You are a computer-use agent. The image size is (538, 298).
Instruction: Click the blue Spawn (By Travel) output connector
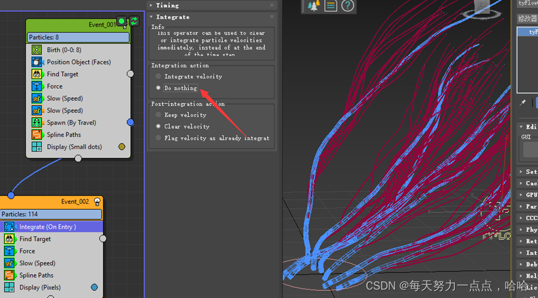click(x=130, y=122)
